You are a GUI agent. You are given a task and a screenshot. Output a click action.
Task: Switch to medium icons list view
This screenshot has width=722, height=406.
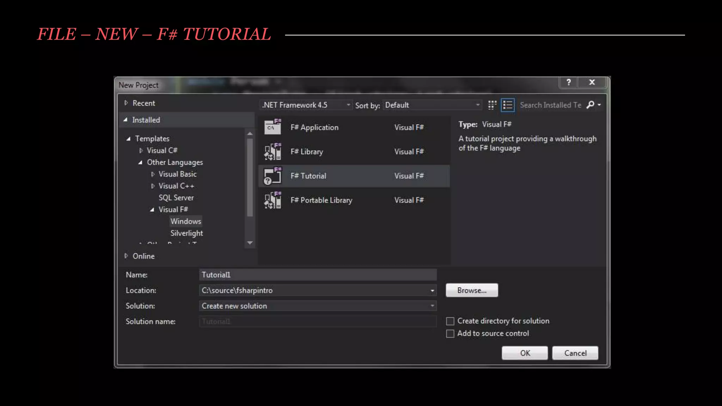[508, 105]
